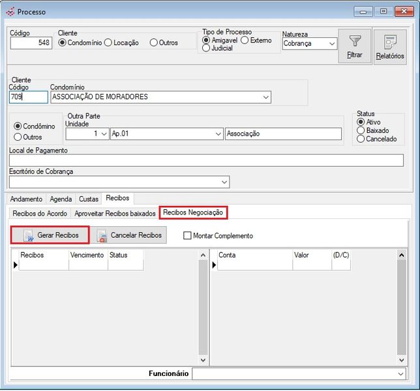Click the Local de Pagamento field

pyautogui.click(x=205, y=160)
